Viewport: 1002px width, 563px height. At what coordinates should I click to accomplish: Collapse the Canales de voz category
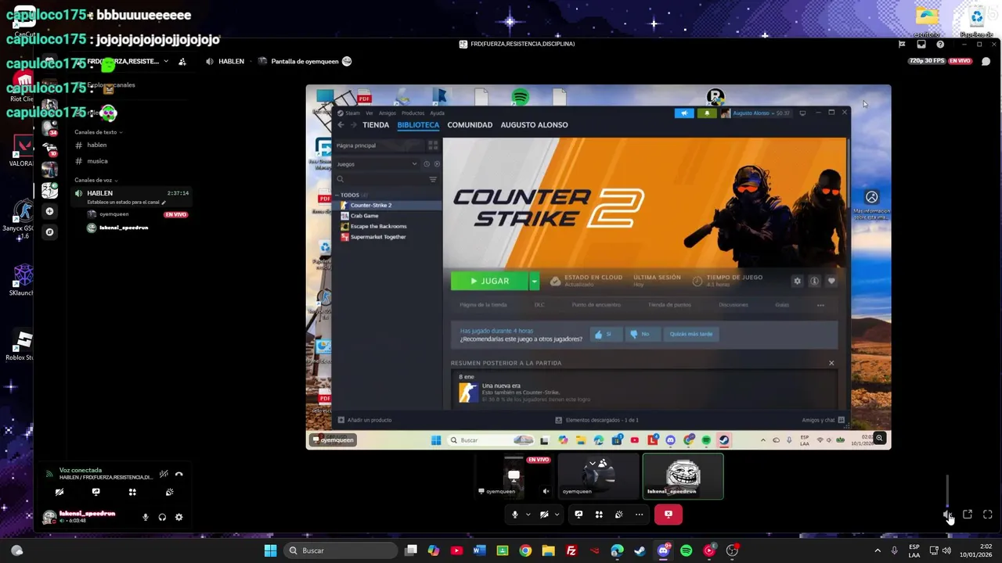point(96,180)
